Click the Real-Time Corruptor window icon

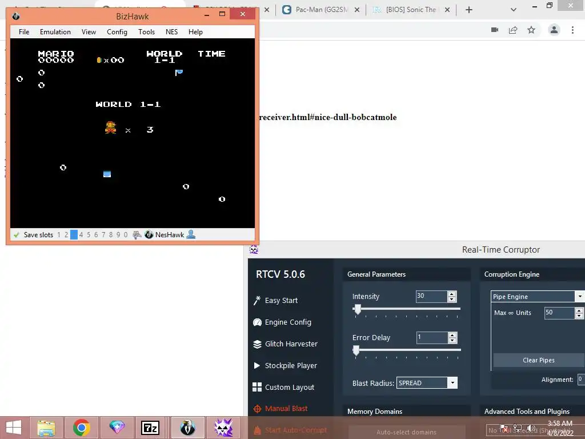254,249
